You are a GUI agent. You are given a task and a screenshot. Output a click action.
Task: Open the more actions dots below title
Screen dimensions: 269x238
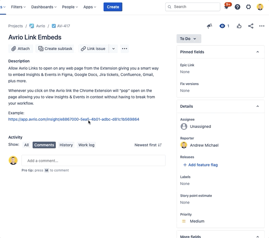click(x=124, y=48)
